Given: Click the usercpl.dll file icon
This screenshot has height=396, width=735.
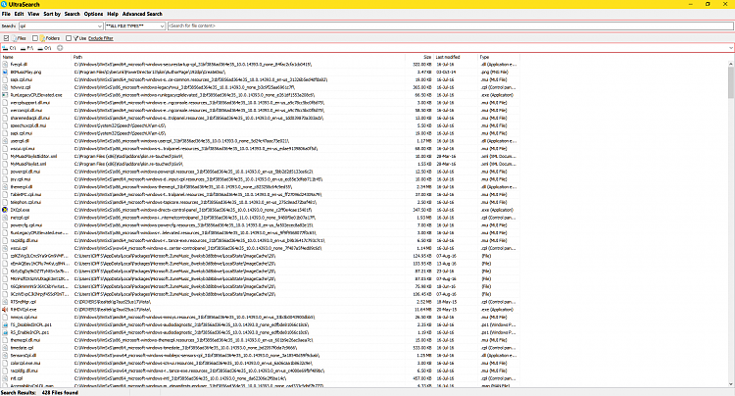Looking at the screenshot, I should coord(5,141).
